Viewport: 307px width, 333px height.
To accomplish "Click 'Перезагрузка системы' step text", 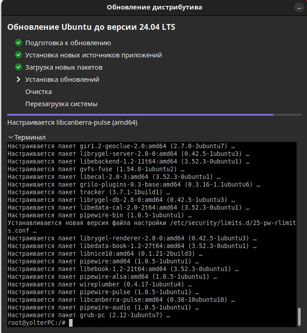I will pos(61,104).
